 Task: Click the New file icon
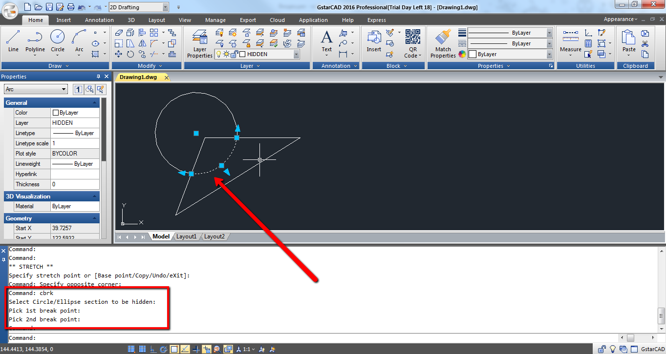(x=27, y=7)
